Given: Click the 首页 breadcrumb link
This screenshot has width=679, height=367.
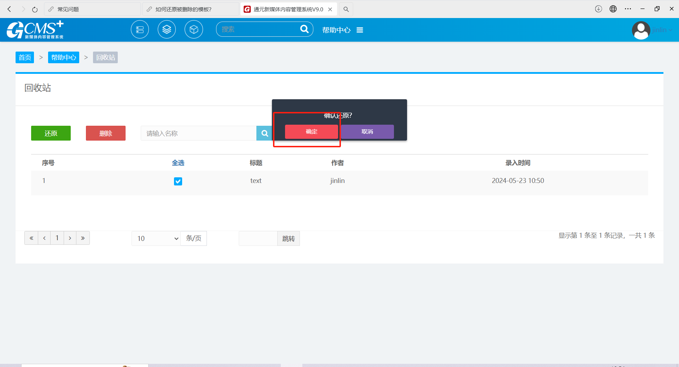Looking at the screenshot, I should (x=25, y=58).
